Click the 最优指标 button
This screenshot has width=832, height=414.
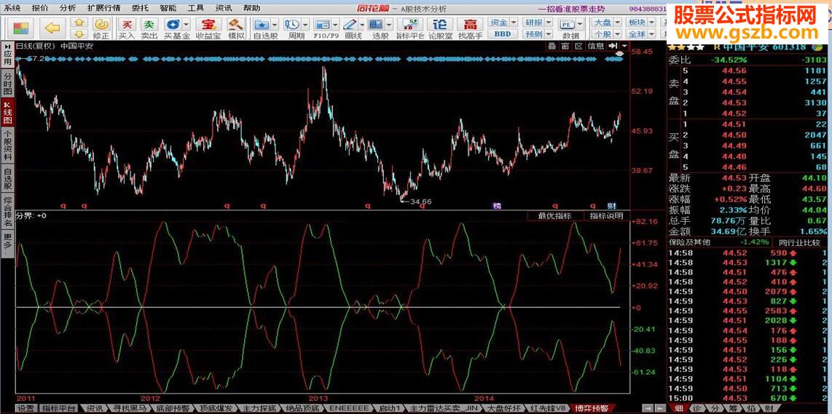coord(554,216)
